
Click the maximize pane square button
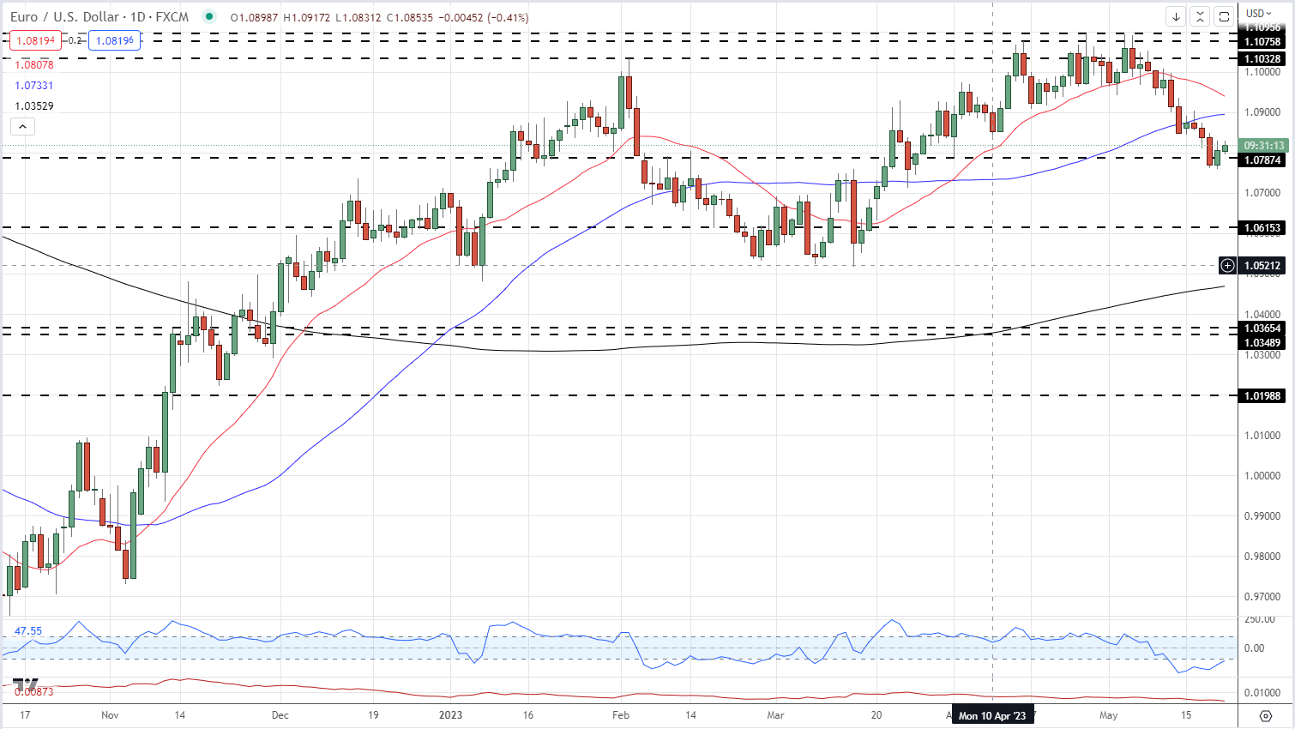1224,16
